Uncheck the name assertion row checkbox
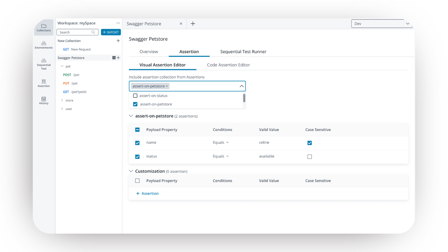448x252 pixels. (x=137, y=143)
